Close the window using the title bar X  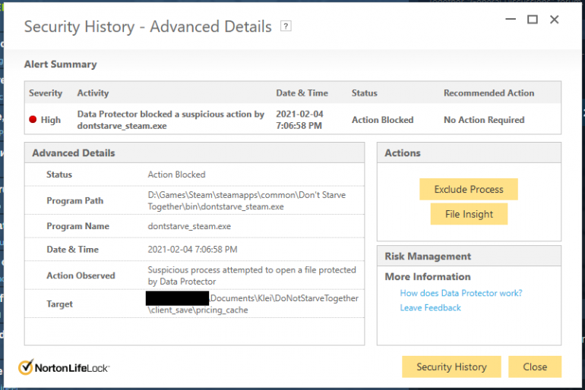click(554, 20)
